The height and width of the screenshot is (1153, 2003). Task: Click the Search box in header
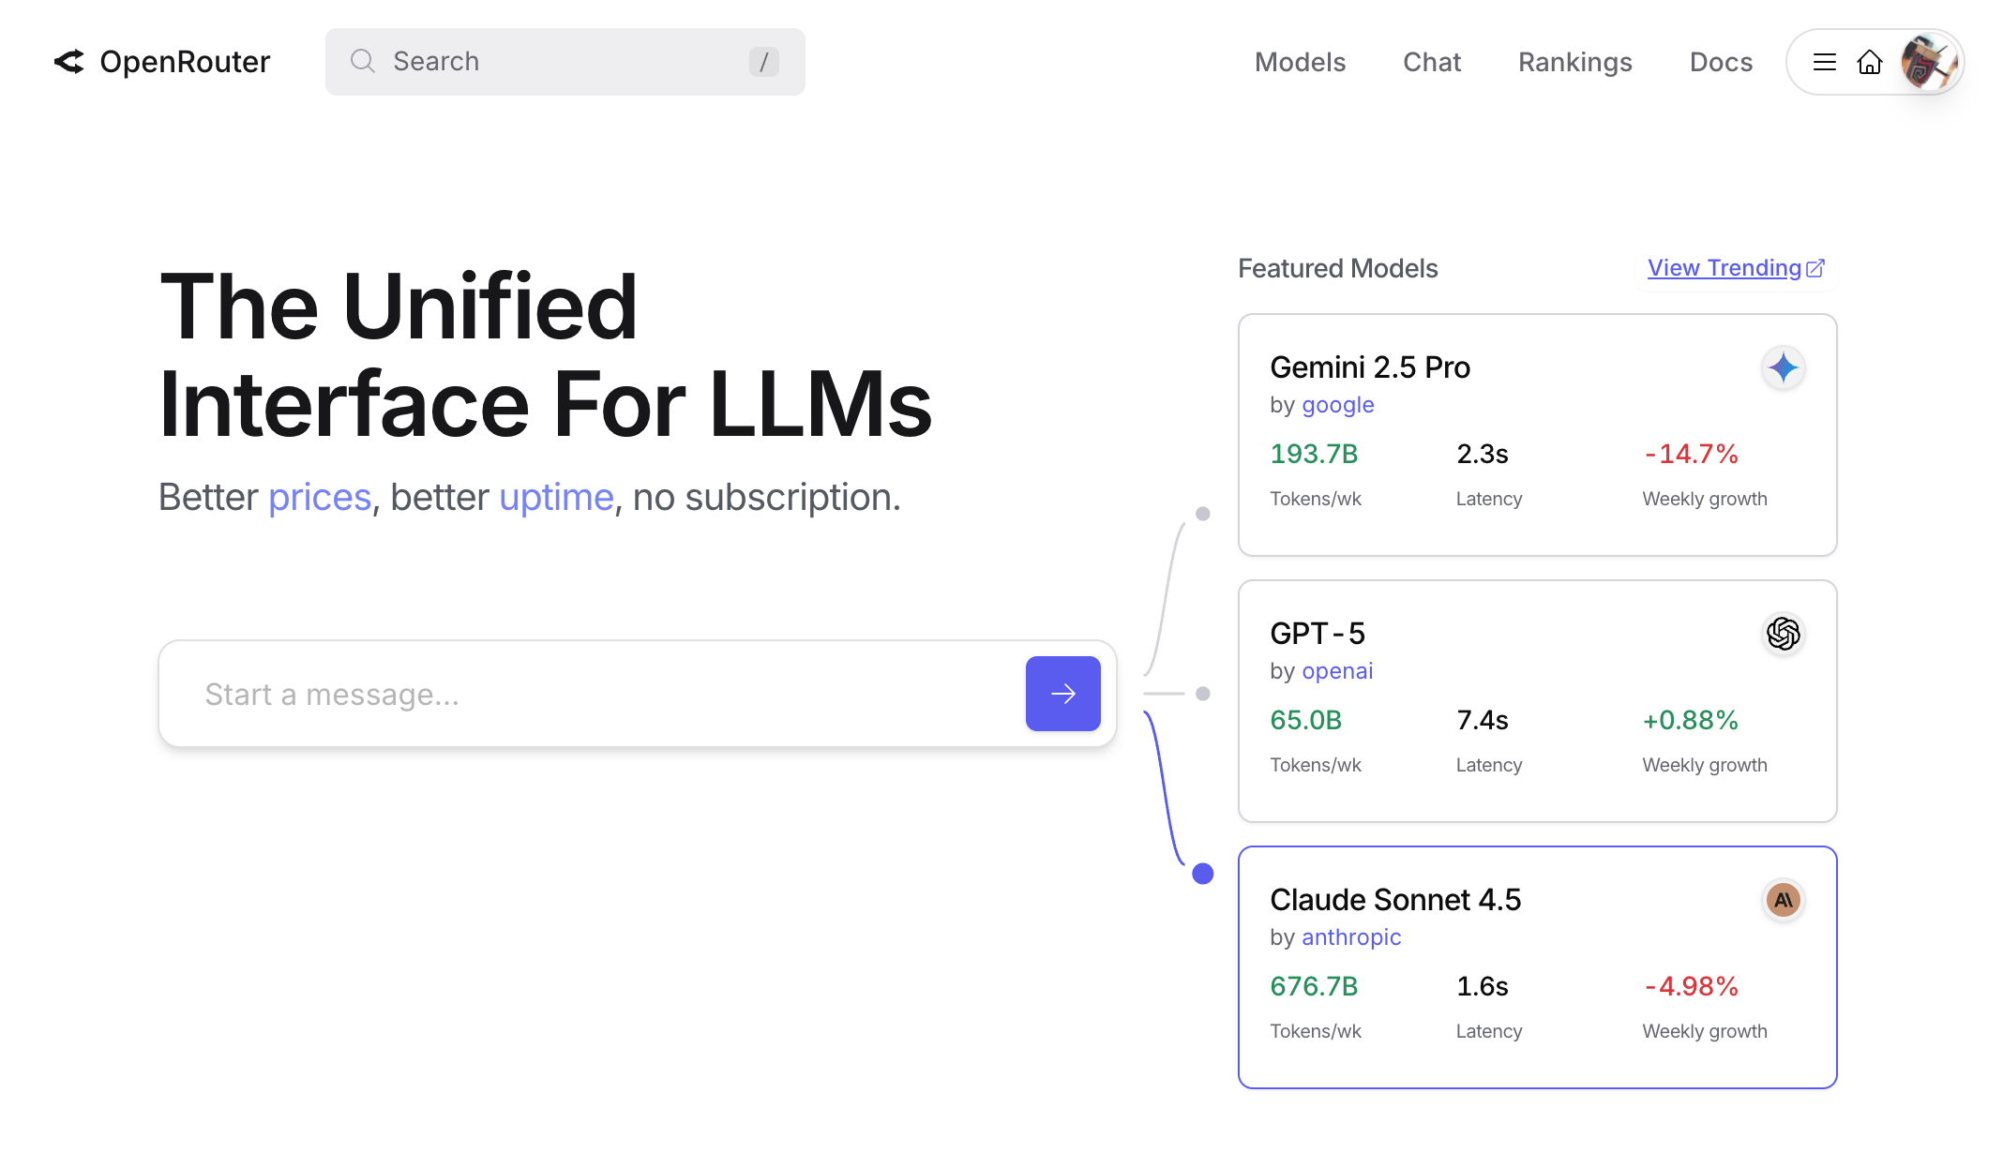coord(563,62)
